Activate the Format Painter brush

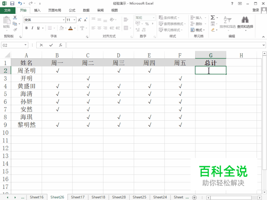pos(15,30)
